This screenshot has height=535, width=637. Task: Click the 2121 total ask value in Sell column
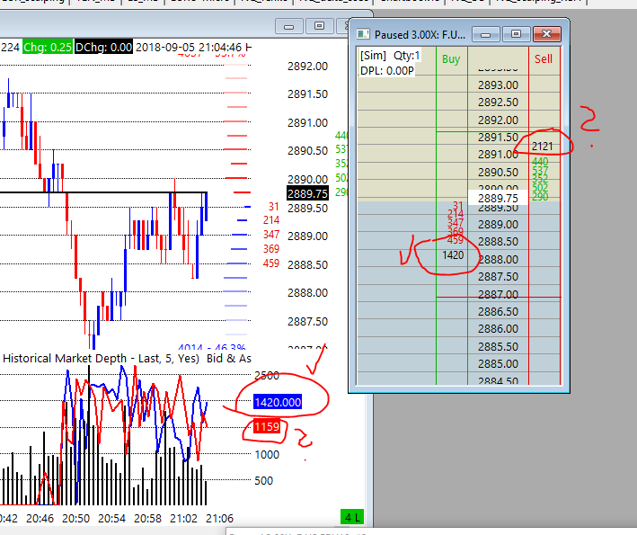543,147
